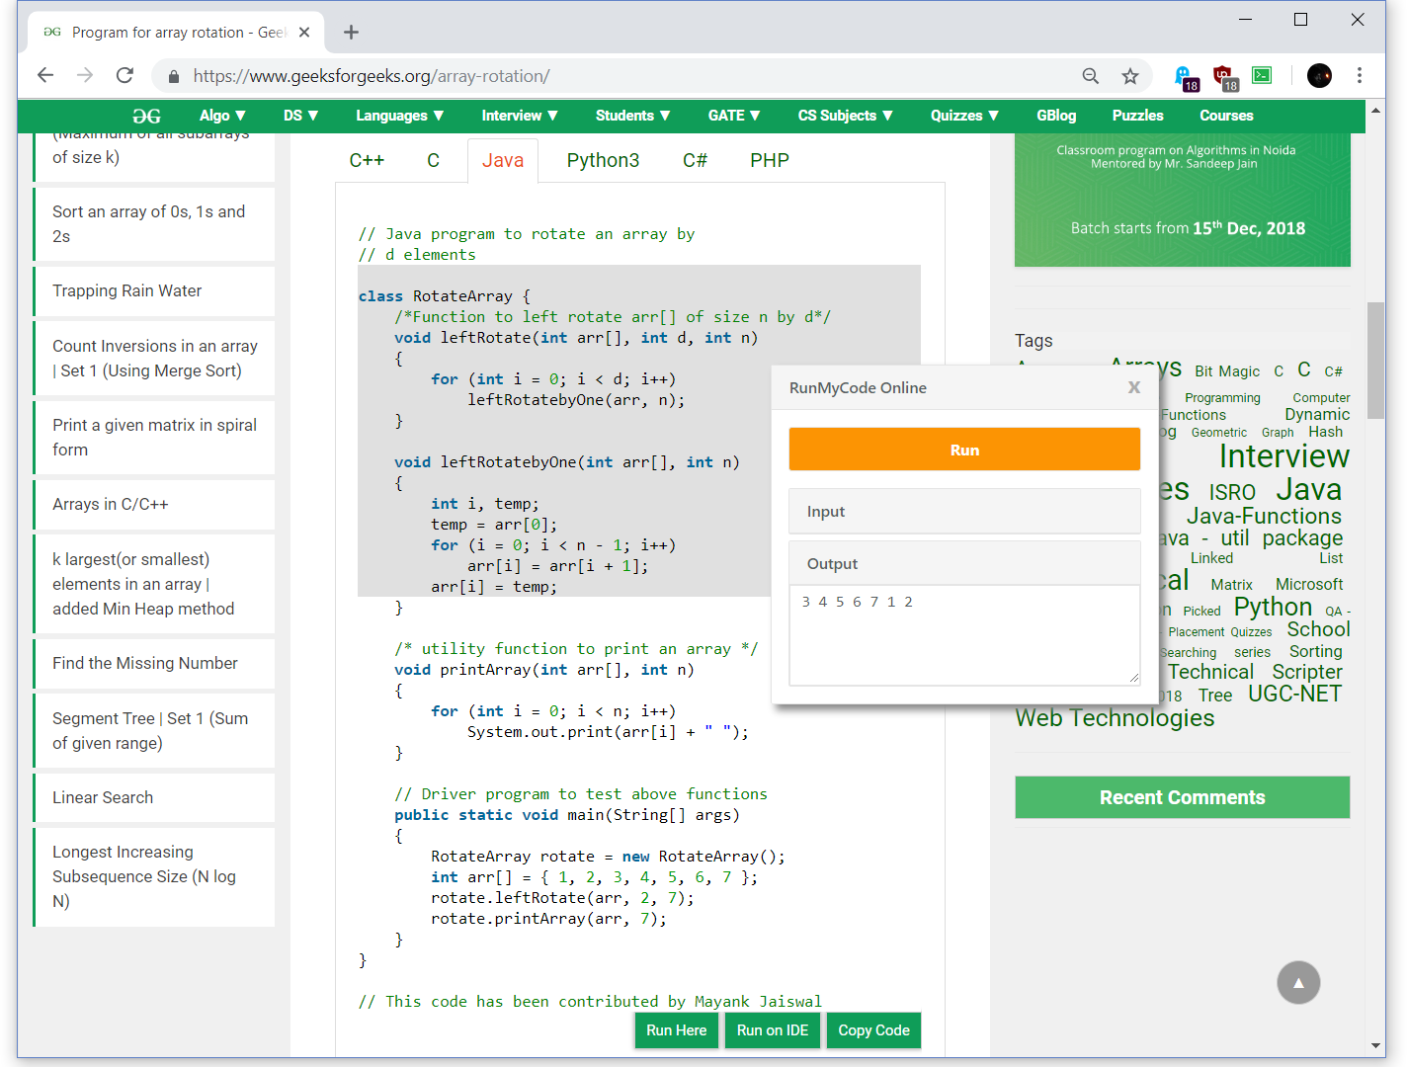Switch to the C++ code tab
The image size is (1407, 1067).
(367, 160)
